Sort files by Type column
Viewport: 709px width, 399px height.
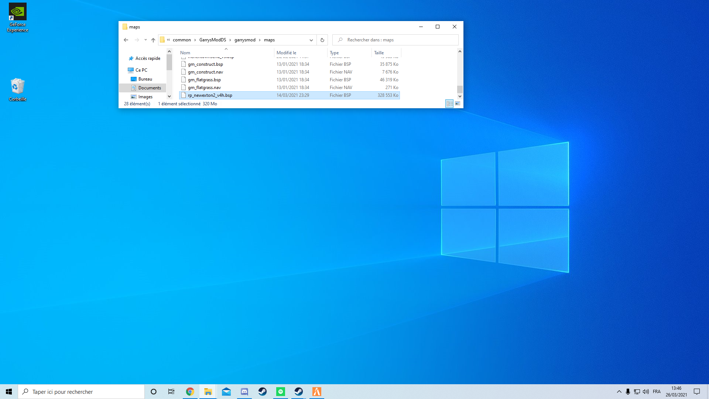click(349, 53)
